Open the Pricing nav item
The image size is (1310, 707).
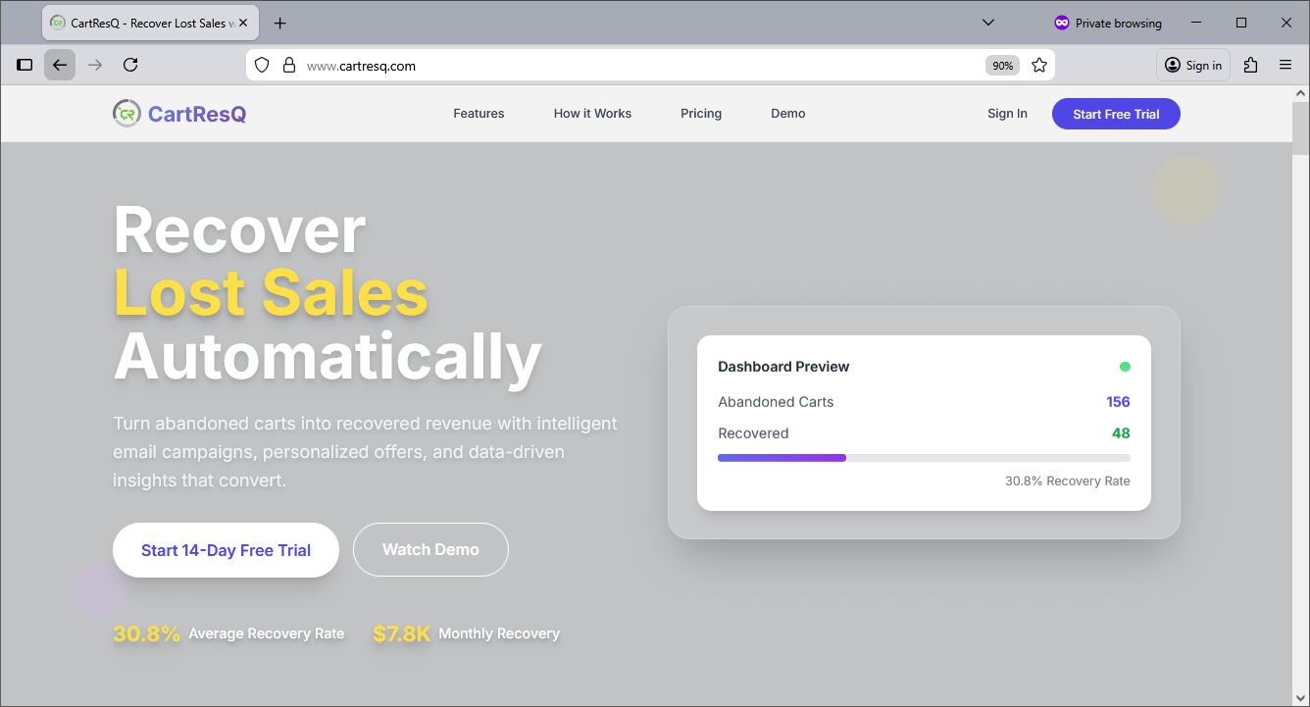pyautogui.click(x=701, y=114)
